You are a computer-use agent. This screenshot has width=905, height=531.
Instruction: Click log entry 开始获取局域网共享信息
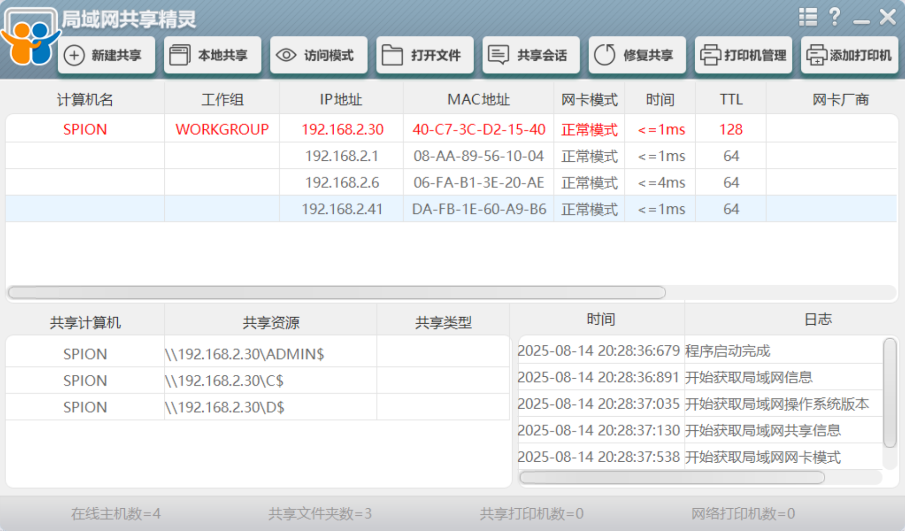pos(763,430)
